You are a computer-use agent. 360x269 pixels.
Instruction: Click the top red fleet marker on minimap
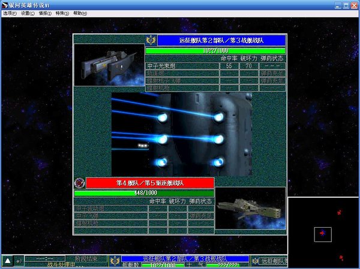[x=340, y=212]
